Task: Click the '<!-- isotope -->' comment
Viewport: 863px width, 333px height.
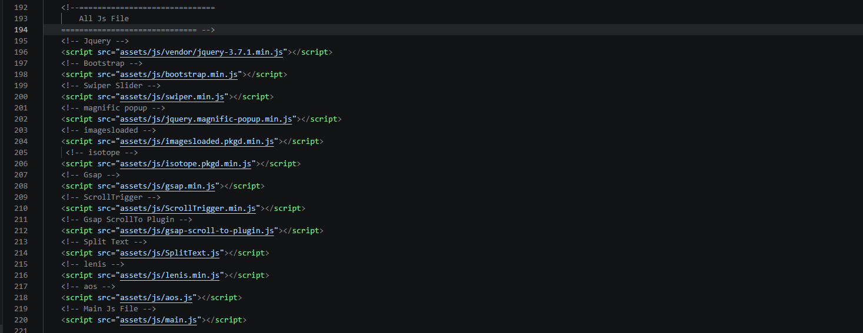Action: coord(102,152)
